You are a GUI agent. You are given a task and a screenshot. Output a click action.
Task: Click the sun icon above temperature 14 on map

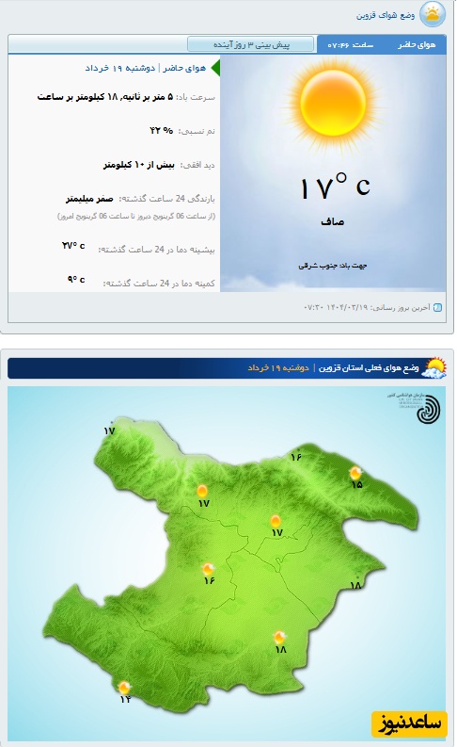pyautogui.click(x=124, y=688)
